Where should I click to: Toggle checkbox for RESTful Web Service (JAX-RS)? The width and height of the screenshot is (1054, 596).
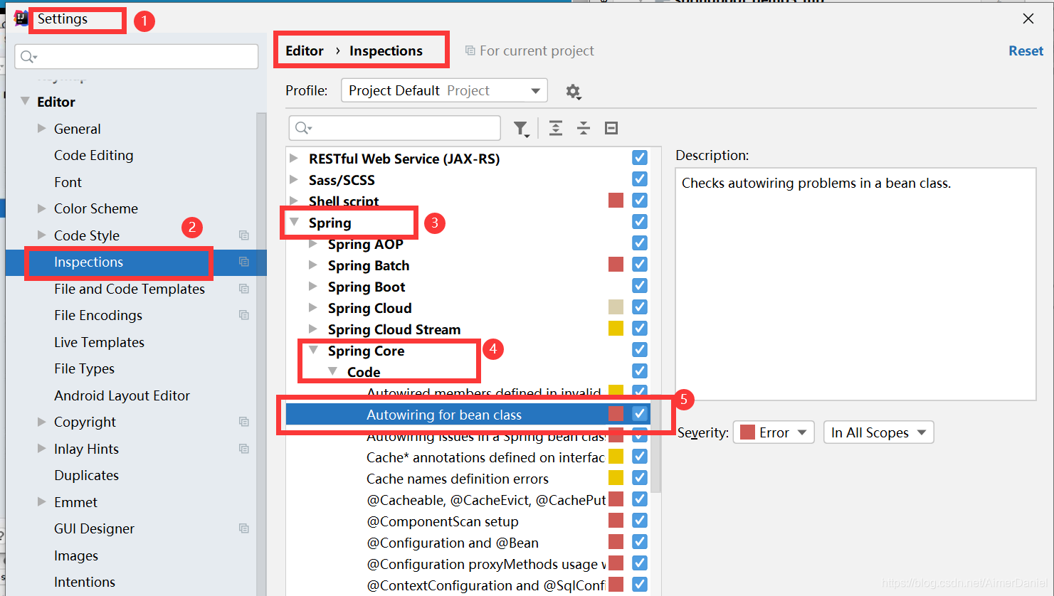pyautogui.click(x=640, y=158)
